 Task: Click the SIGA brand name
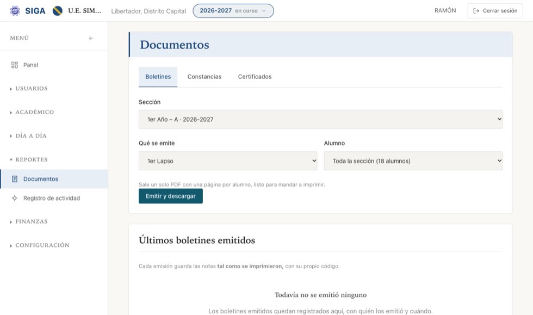click(35, 11)
